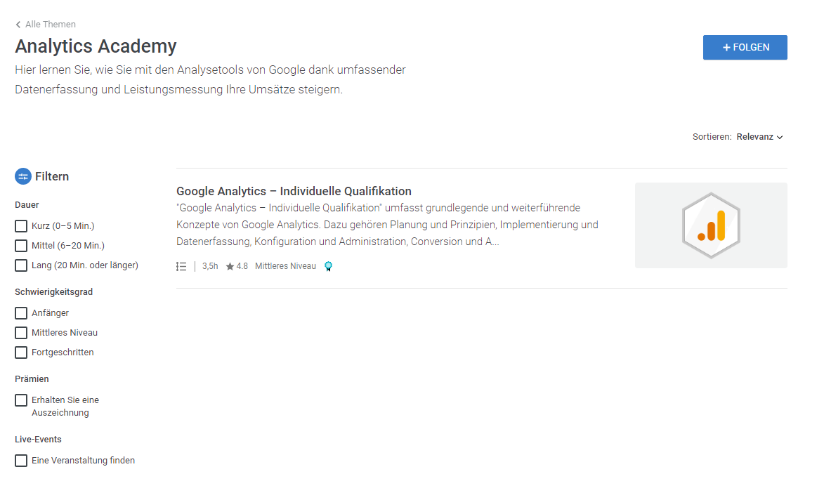
Task: Click the blue Filtern sliders icon
Action: click(23, 176)
